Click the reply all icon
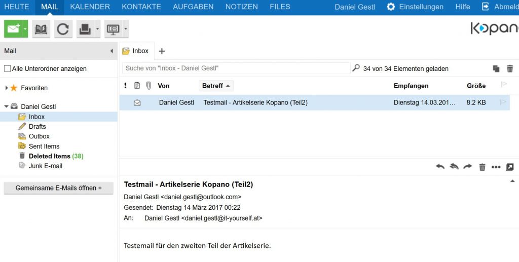The width and height of the screenshot is (519, 262). 454,167
